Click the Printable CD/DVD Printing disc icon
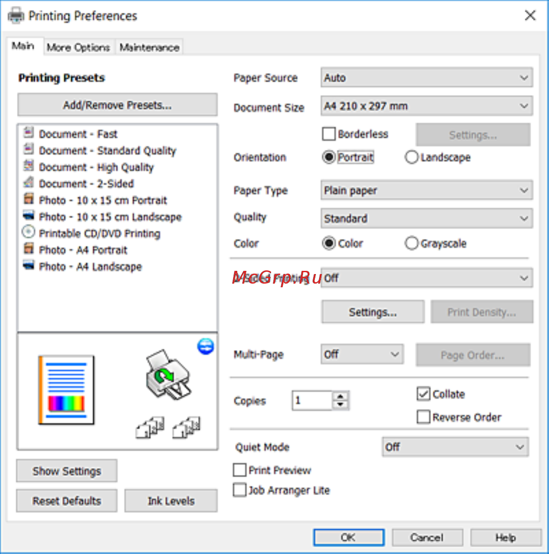 pyautogui.click(x=28, y=232)
